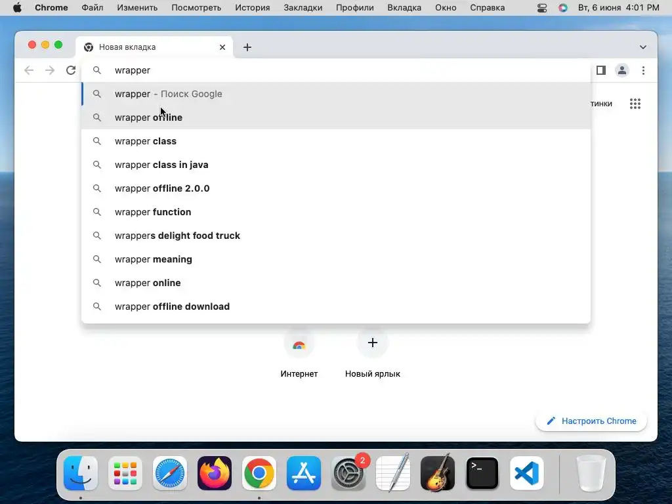Open App Store from the Dock
Viewport: 672px width, 504px height.
[x=304, y=473]
